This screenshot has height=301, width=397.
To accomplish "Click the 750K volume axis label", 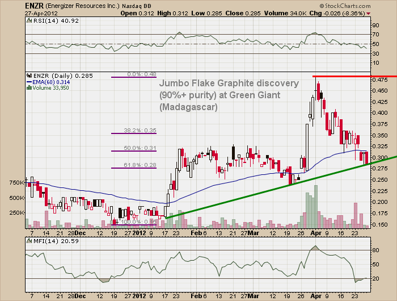I will pos(16,182).
